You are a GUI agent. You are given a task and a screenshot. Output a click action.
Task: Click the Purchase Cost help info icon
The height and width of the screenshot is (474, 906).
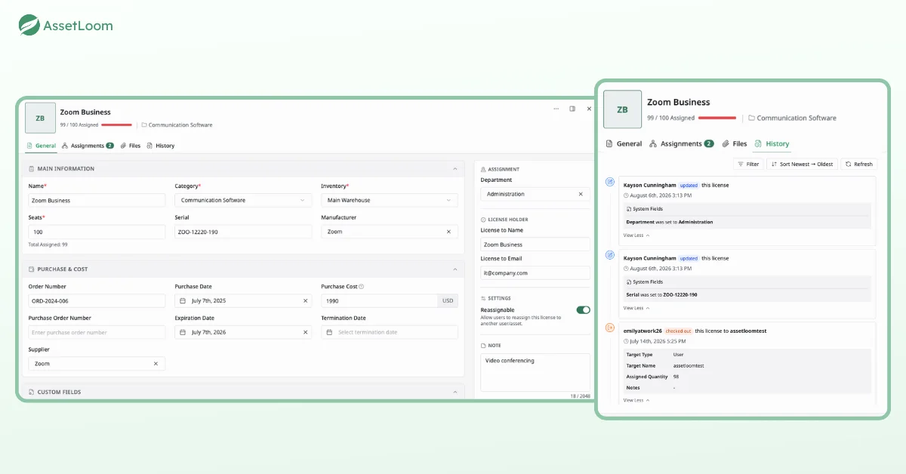(x=361, y=286)
